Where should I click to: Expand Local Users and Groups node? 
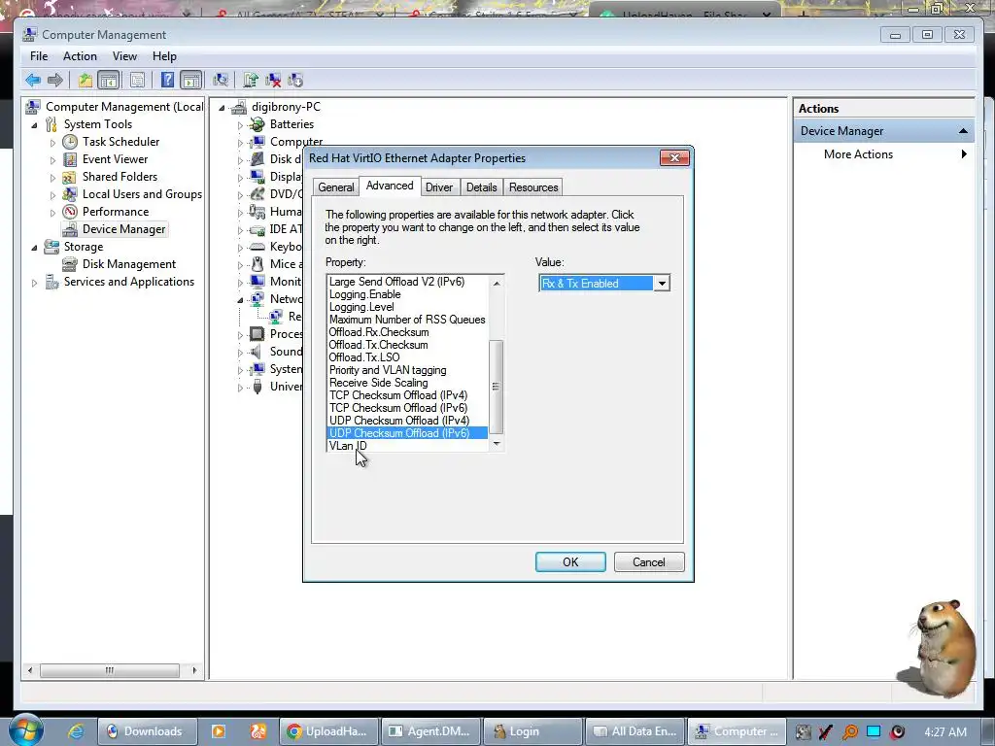[52, 195]
